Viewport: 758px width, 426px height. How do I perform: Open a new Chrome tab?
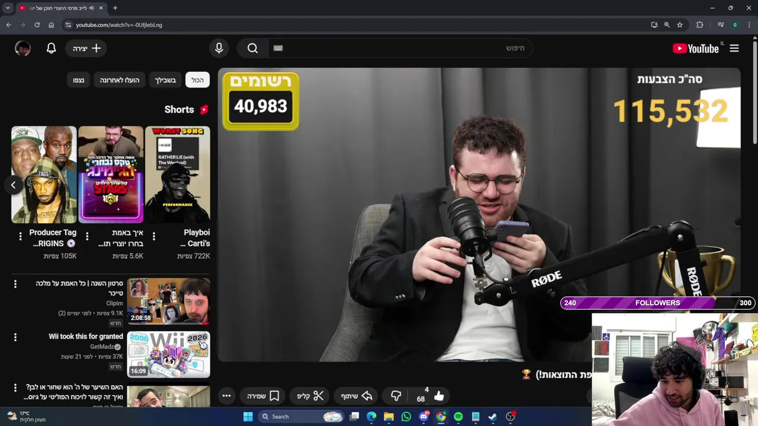click(x=115, y=8)
